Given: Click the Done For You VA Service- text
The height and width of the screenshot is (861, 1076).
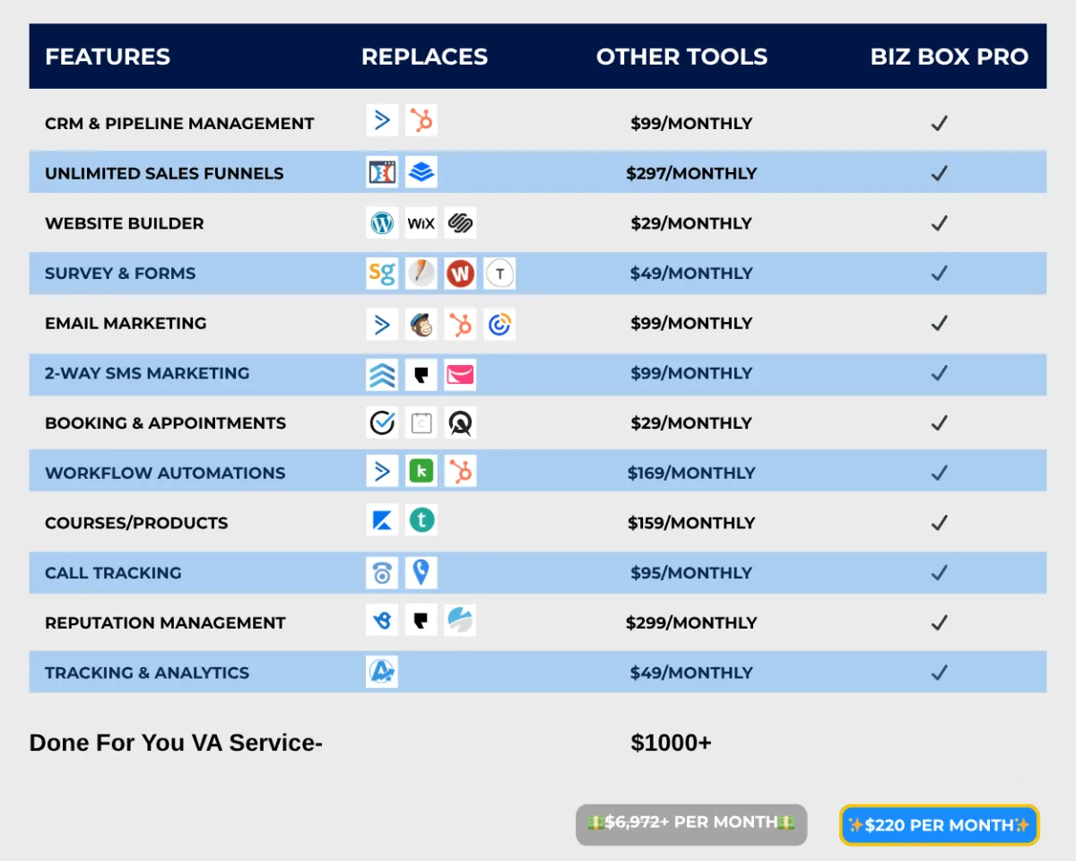Looking at the screenshot, I should [176, 743].
